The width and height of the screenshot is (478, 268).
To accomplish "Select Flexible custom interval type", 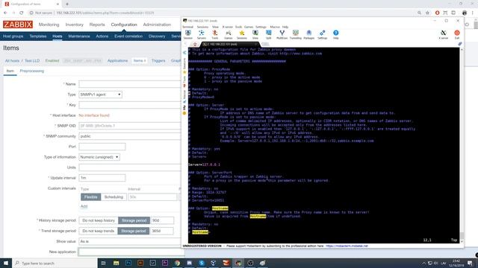I will (x=91, y=197).
